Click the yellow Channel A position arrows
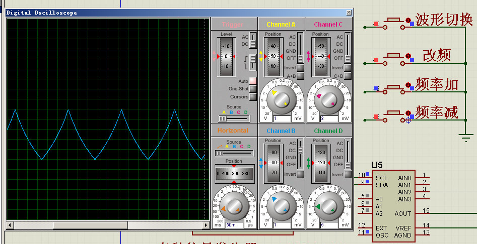Screen dimensions: 477x244 261,56
